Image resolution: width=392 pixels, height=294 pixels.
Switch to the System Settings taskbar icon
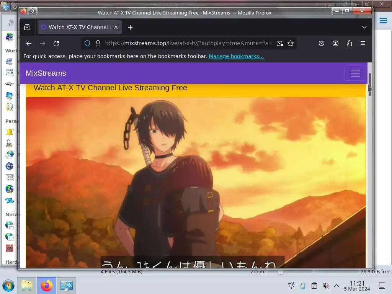tap(66, 286)
